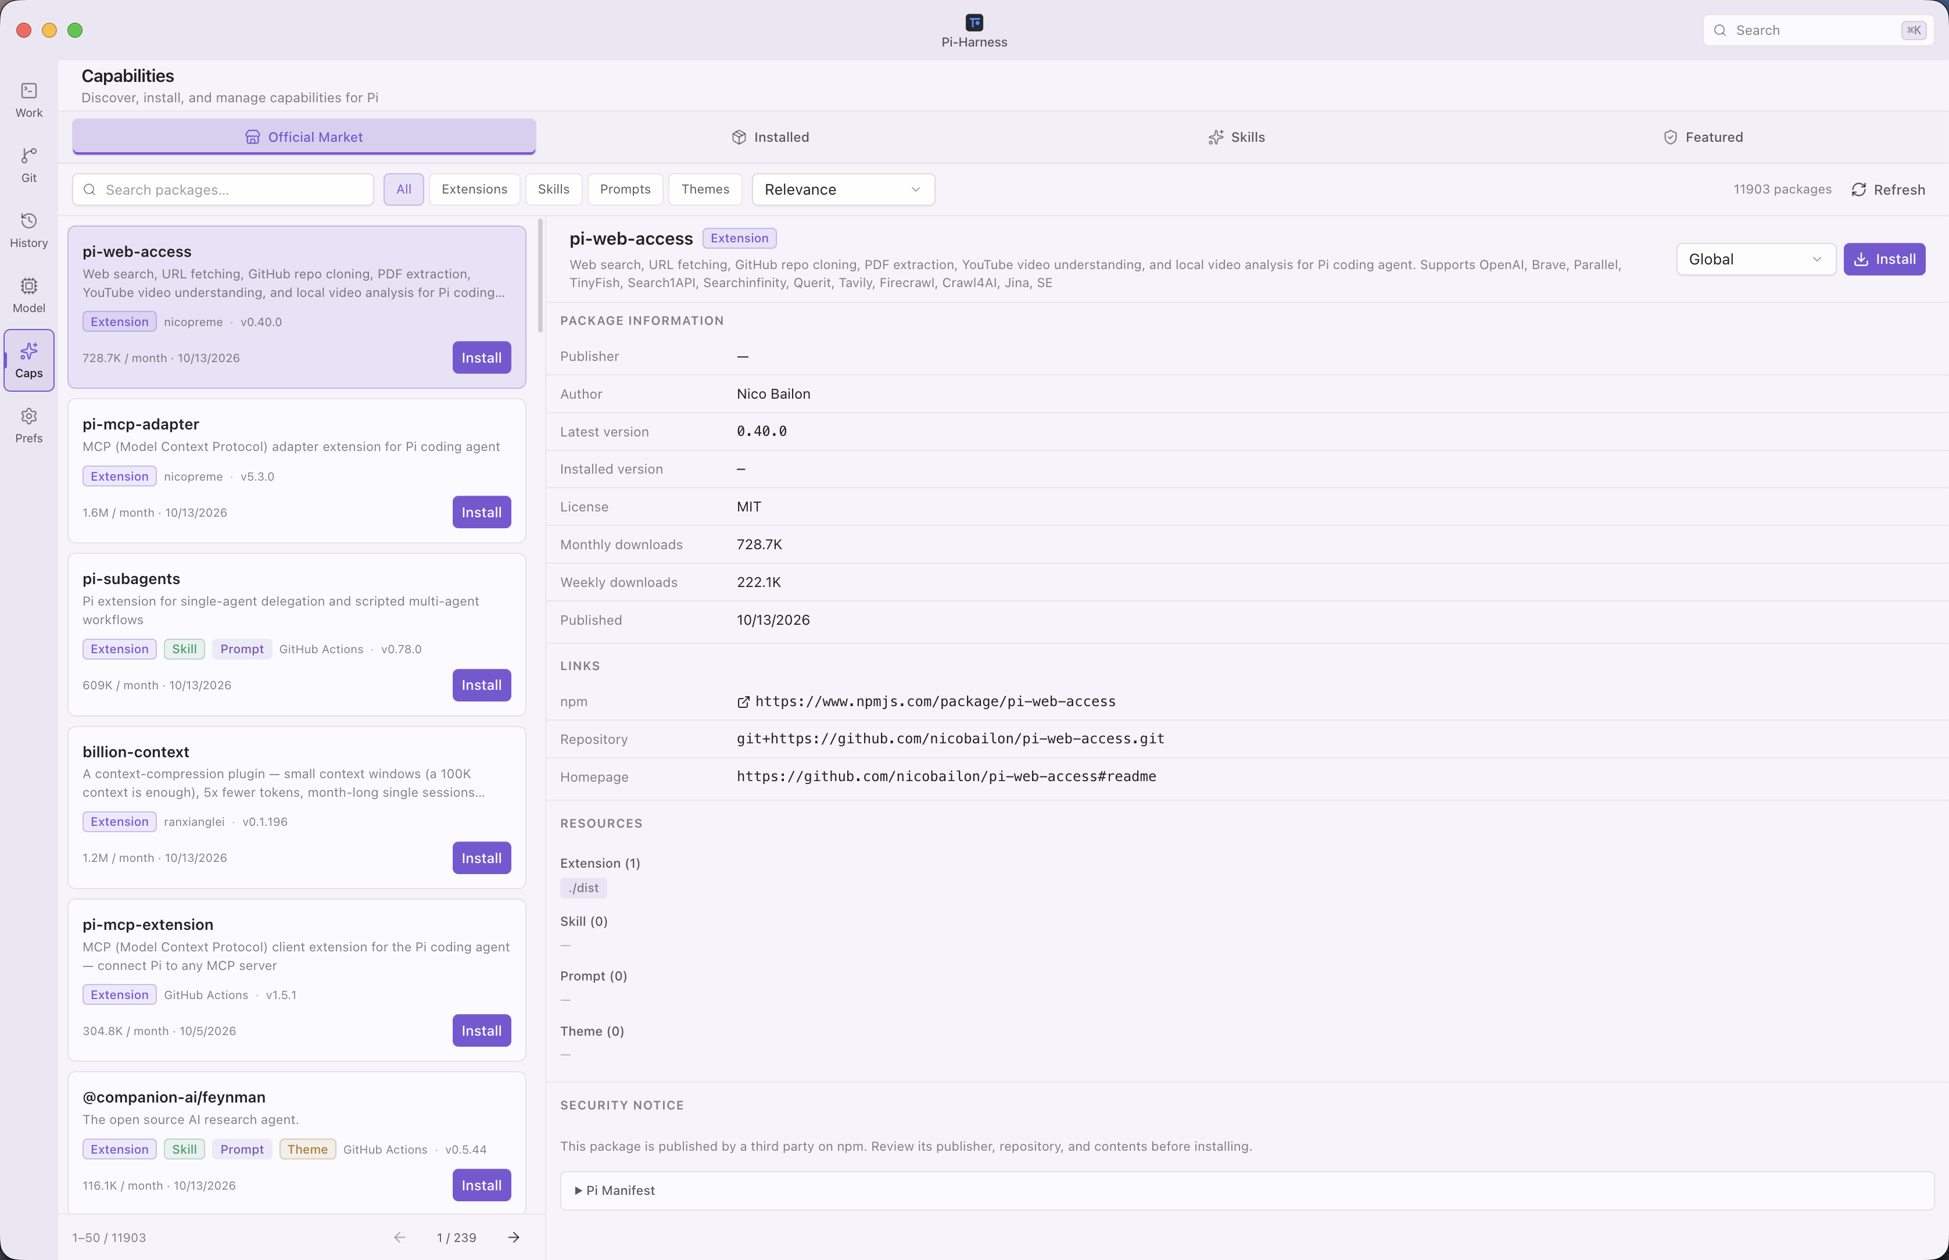Go to the next page arrow
Viewport: 1949px width, 1260px height.
[x=514, y=1237]
